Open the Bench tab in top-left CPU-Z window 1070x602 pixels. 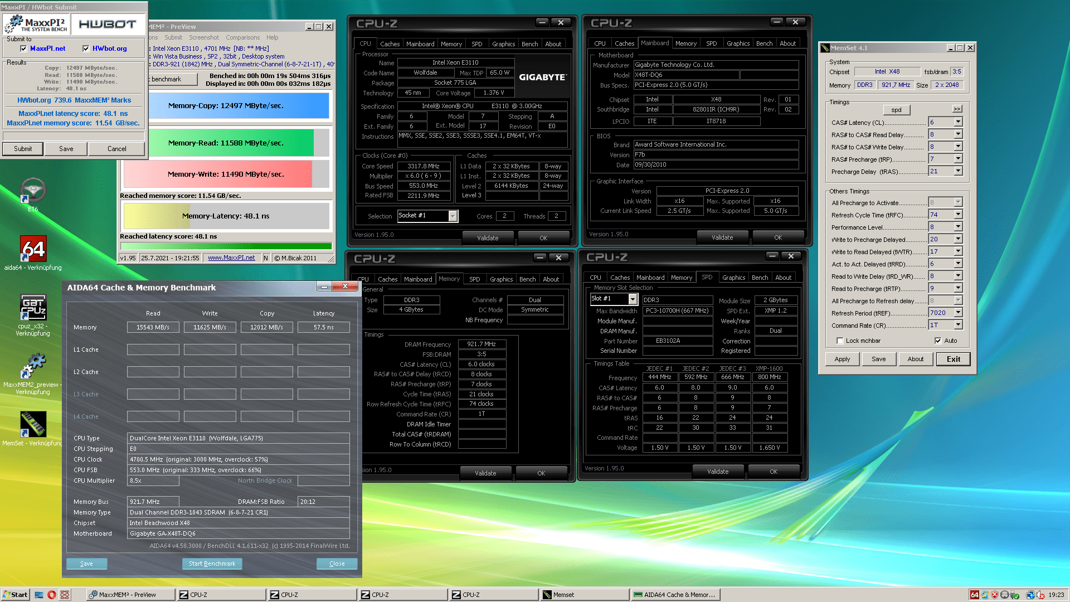click(x=529, y=44)
